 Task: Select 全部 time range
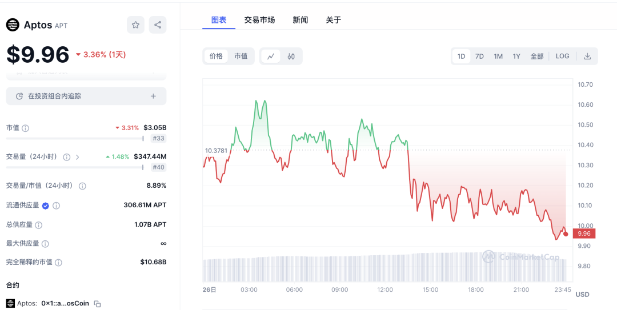click(x=536, y=57)
